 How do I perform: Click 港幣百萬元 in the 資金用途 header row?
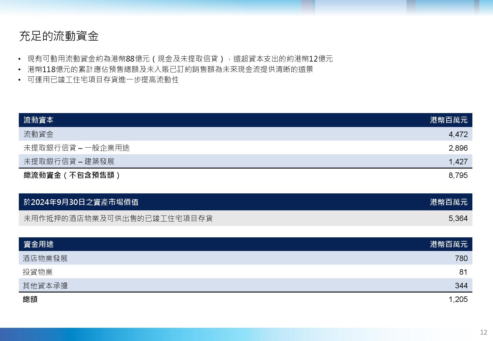coord(449,244)
